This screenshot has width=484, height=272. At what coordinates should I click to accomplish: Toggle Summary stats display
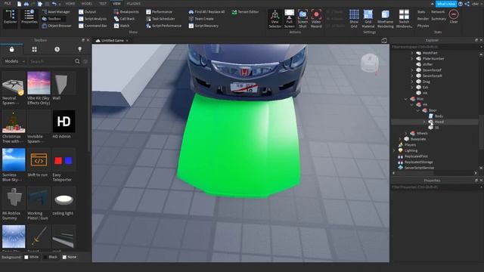(439, 19)
